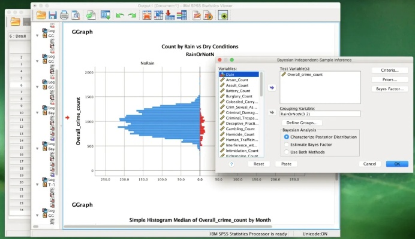Collapse the first Bayes outline tree node
Viewport: 415px width, 239px height.
coord(38,112)
